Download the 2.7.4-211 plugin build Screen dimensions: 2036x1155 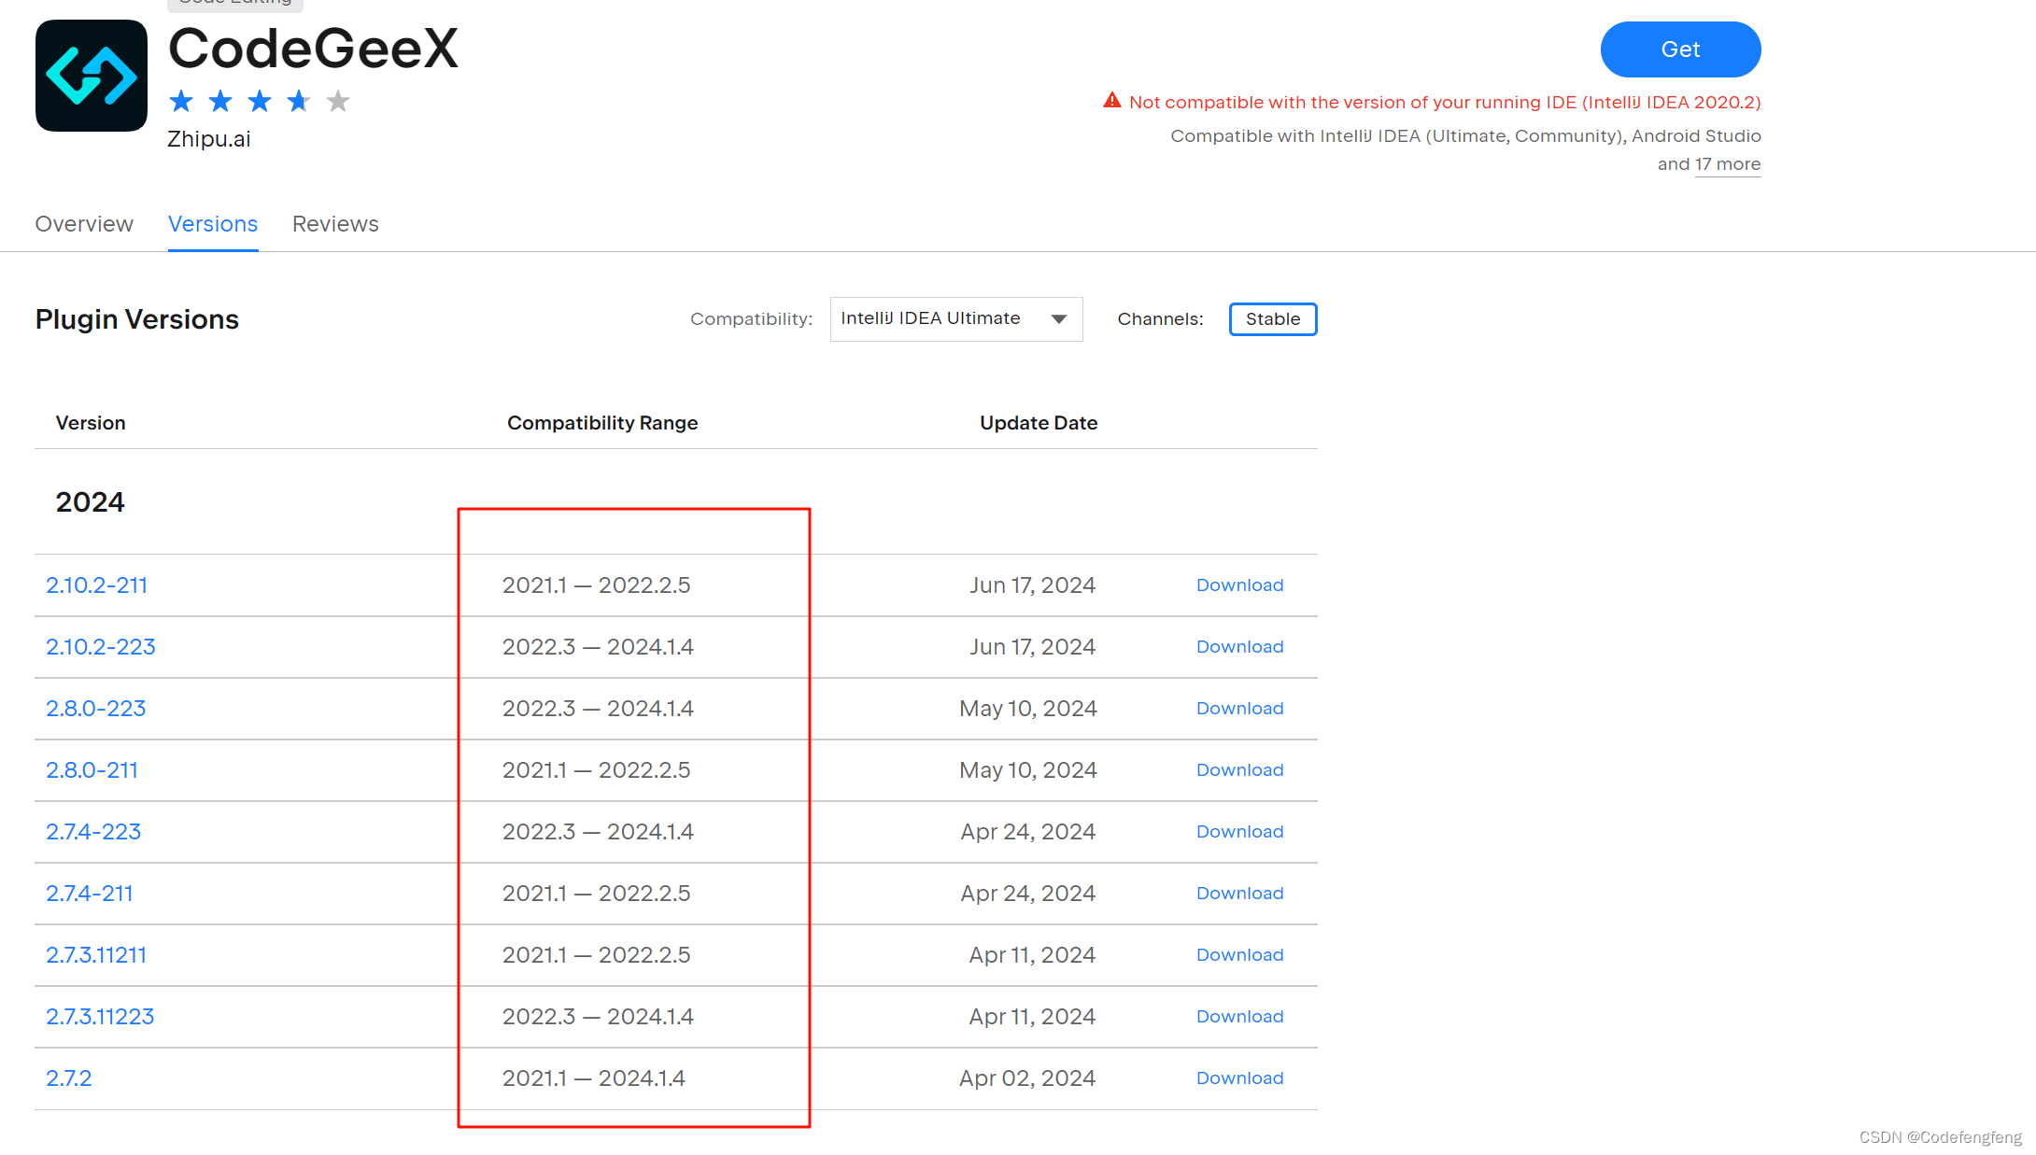pos(1239,894)
